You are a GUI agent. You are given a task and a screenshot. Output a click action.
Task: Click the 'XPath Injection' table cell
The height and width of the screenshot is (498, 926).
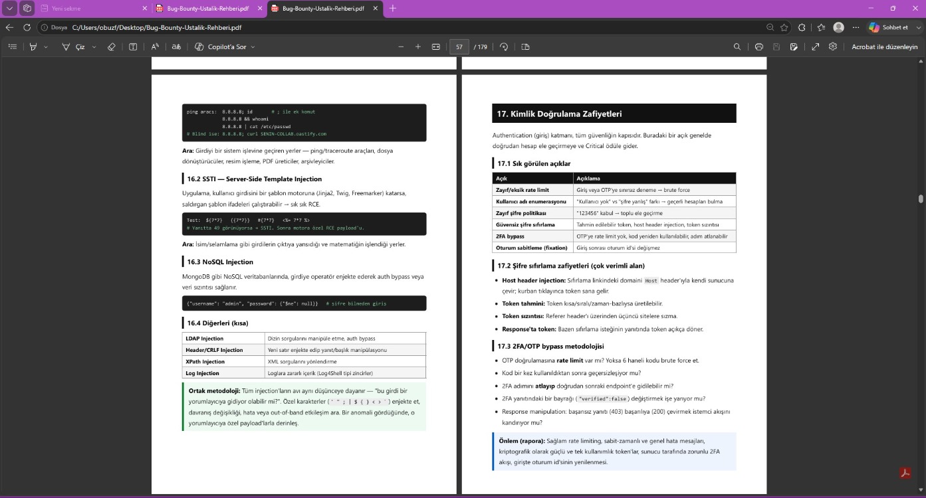point(223,361)
